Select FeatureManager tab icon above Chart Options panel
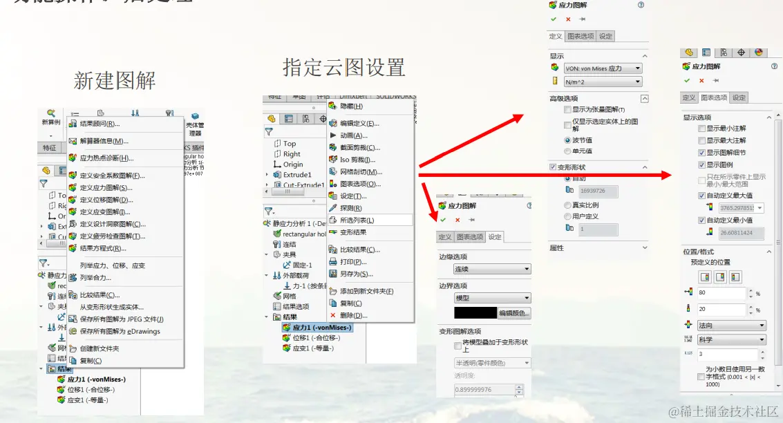Image resolution: width=783 pixels, height=423 pixels. pos(688,53)
